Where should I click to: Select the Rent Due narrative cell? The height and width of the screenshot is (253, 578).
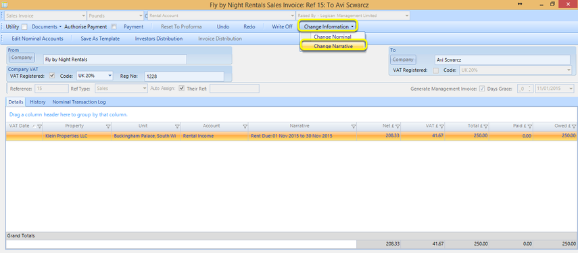303,136
